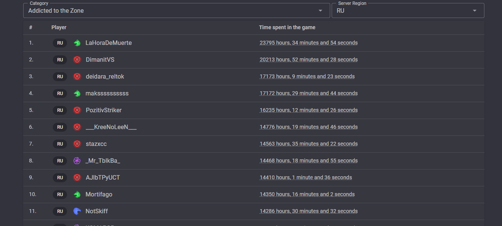This screenshot has width=502, height=226.
Task: Click the purple faction icon beside _Mr_TbIkBa_
Action: 77,161
